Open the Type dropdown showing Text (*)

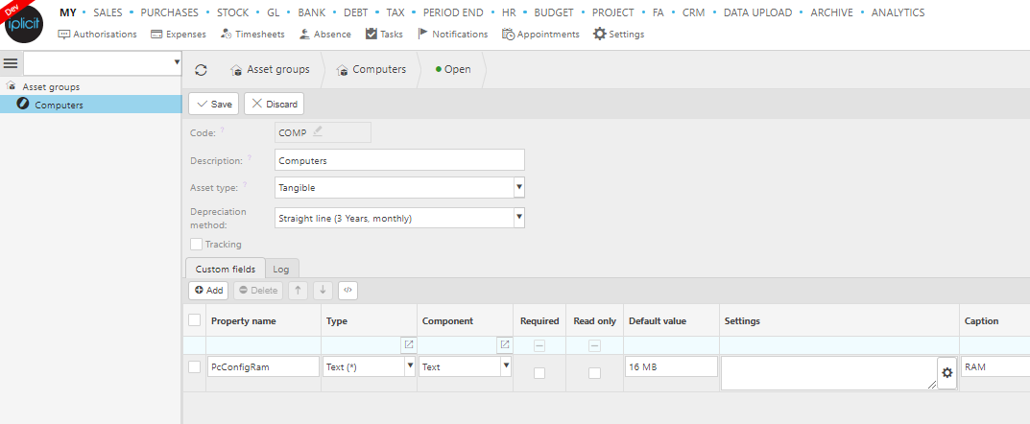pos(411,366)
